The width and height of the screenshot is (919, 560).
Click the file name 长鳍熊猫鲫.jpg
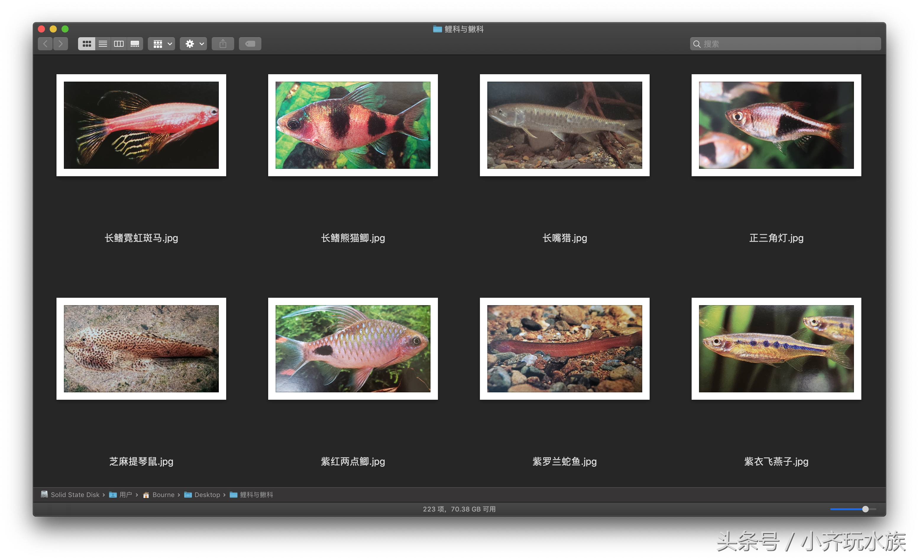click(x=353, y=238)
